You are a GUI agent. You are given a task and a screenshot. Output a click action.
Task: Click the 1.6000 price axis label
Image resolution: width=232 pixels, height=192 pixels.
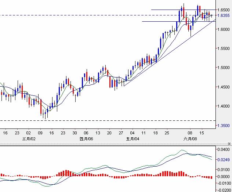(224, 29)
